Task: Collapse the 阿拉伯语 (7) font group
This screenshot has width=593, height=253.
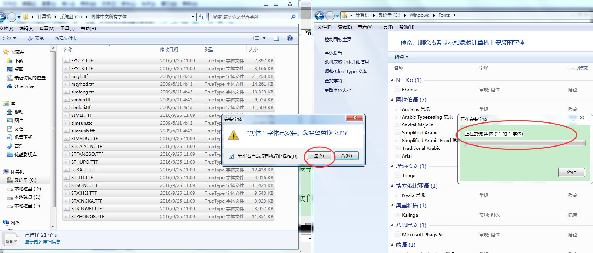Action: pos(392,99)
